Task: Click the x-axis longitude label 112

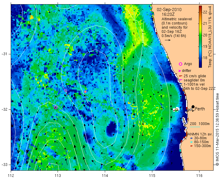Action: pos(11,176)
